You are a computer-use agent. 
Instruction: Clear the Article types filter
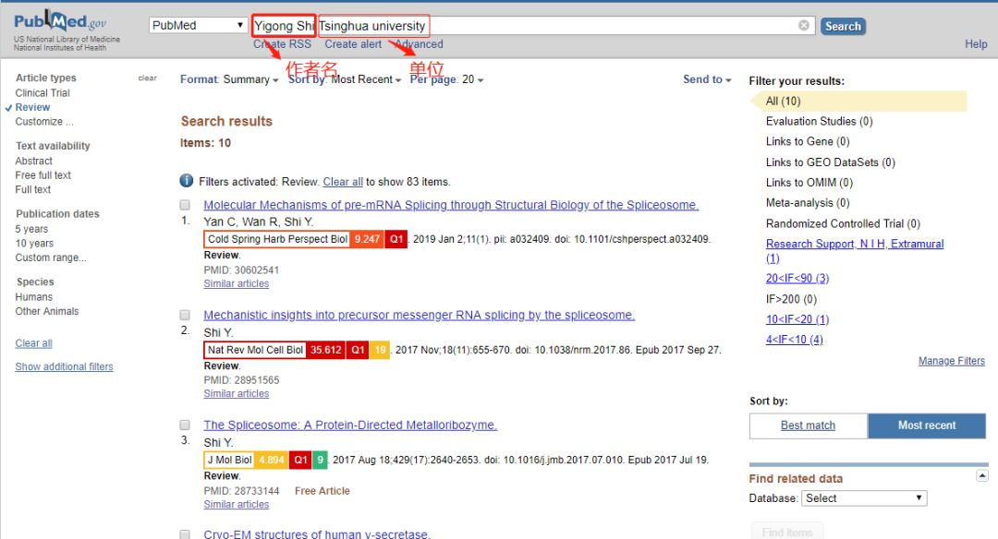147,78
